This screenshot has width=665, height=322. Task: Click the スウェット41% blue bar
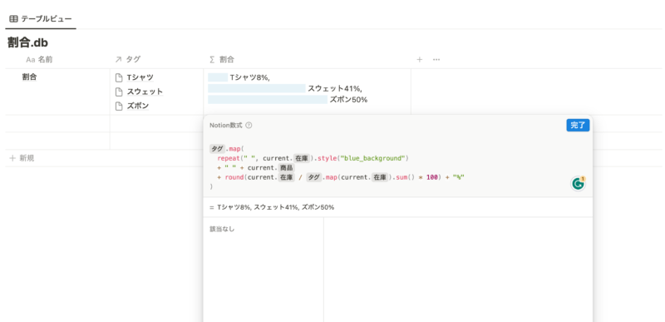pyautogui.click(x=257, y=88)
